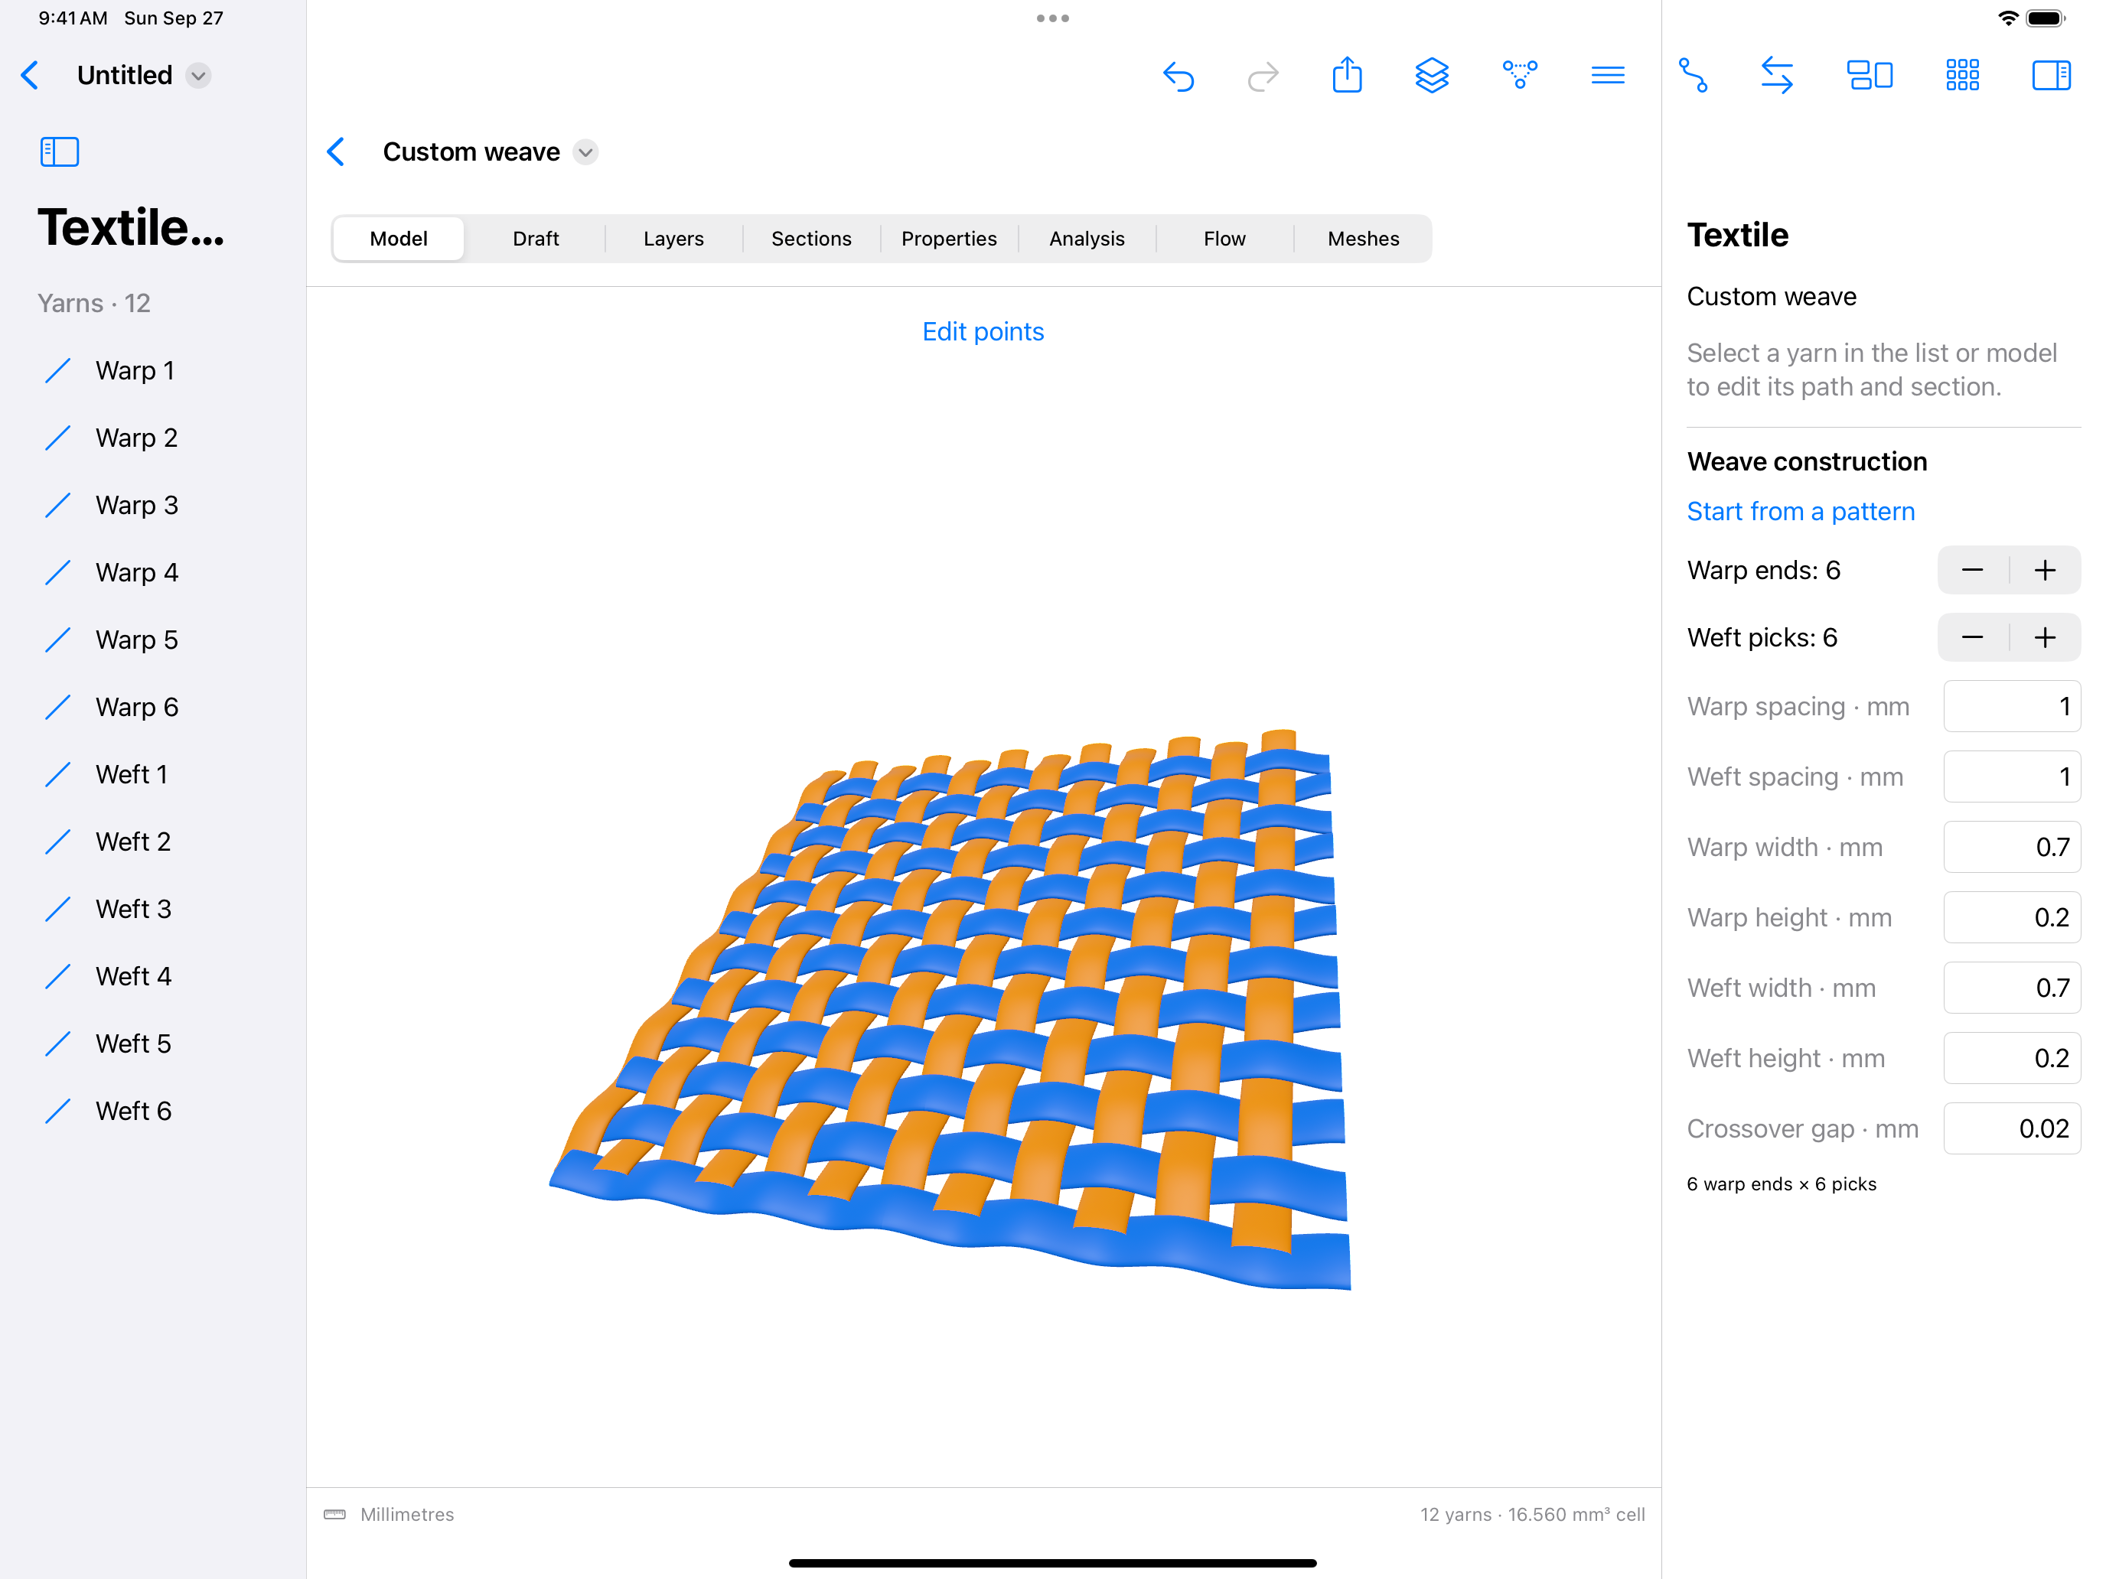Switch to the Layers tab

click(673, 239)
